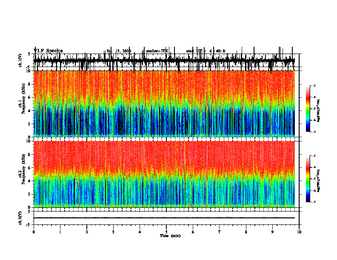
Task: Click the 'VLF Spectra' plot title
Action: (48, 51)
